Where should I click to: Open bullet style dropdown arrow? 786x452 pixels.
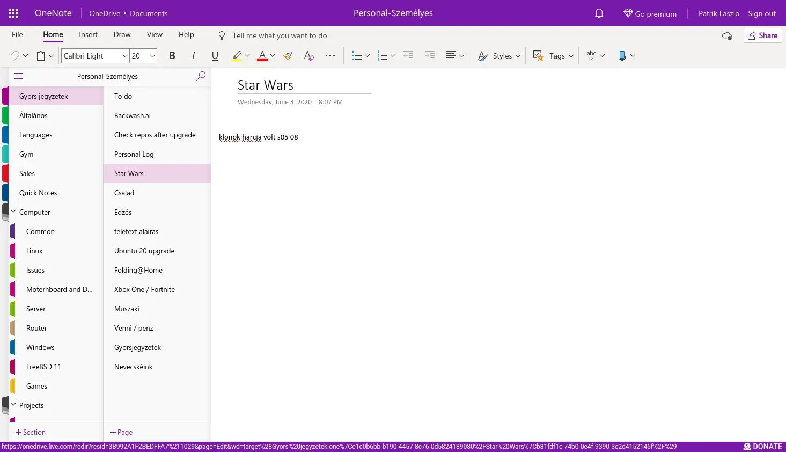(x=367, y=56)
